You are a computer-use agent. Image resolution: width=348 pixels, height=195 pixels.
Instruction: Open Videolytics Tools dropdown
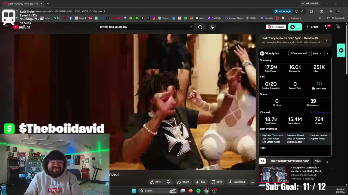tap(317, 53)
